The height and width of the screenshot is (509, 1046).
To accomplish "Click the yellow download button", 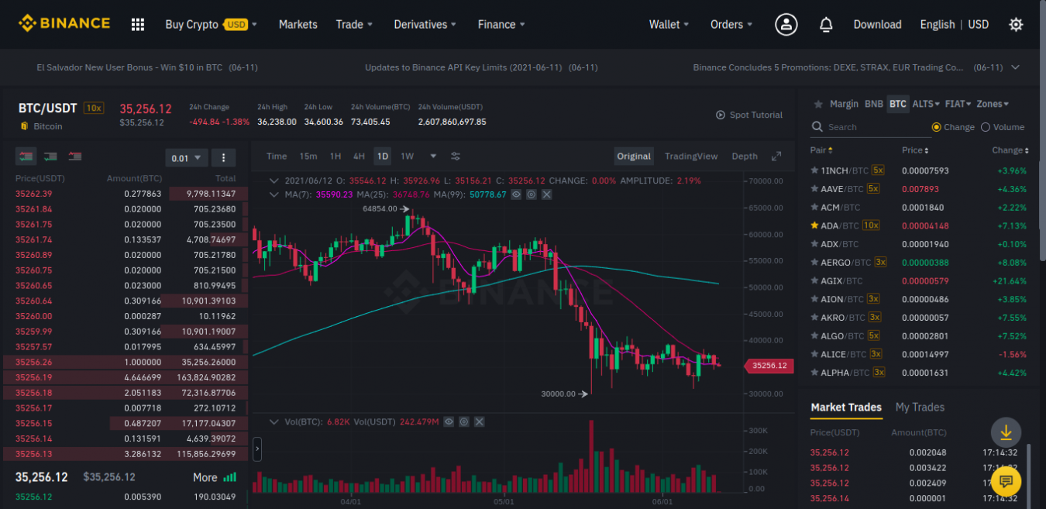I will [1006, 432].
